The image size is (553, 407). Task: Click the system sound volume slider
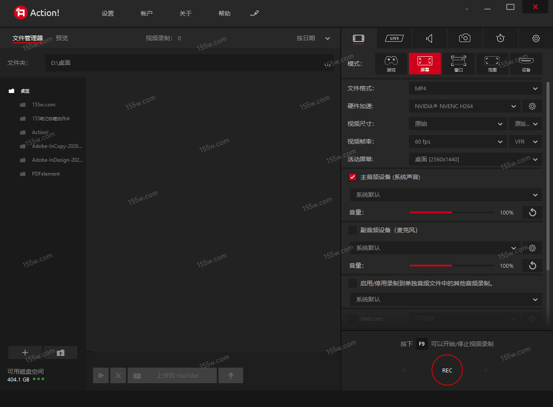click(451, 212)
